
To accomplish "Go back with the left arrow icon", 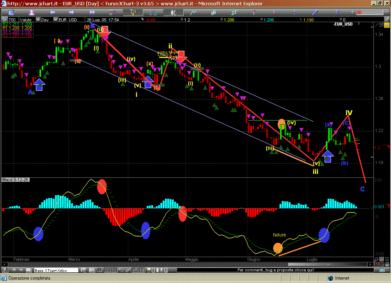I will click(53, 12).
